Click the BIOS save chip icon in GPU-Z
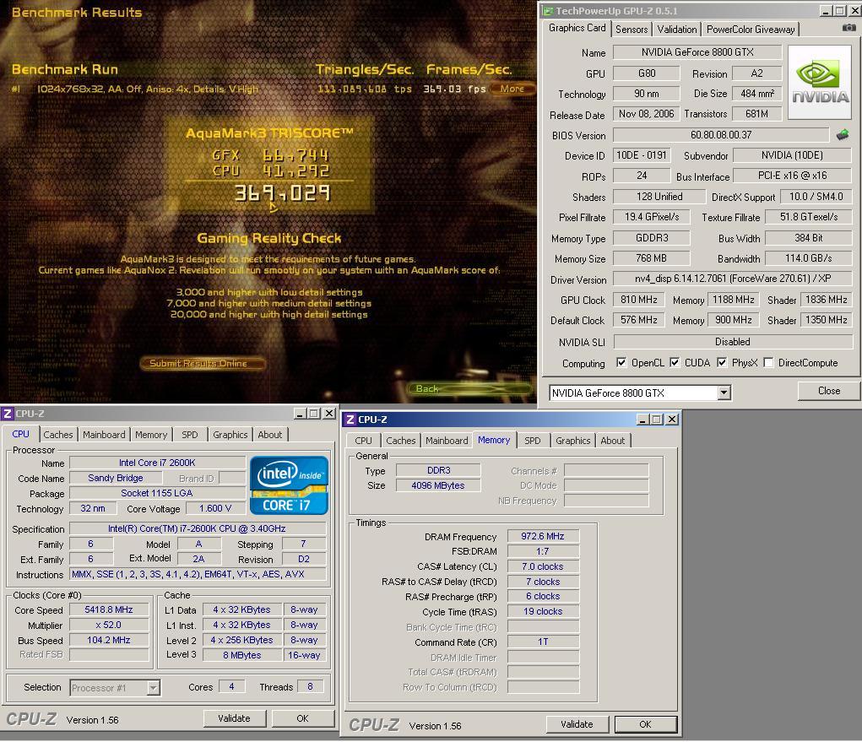 (x=843, y=135)
